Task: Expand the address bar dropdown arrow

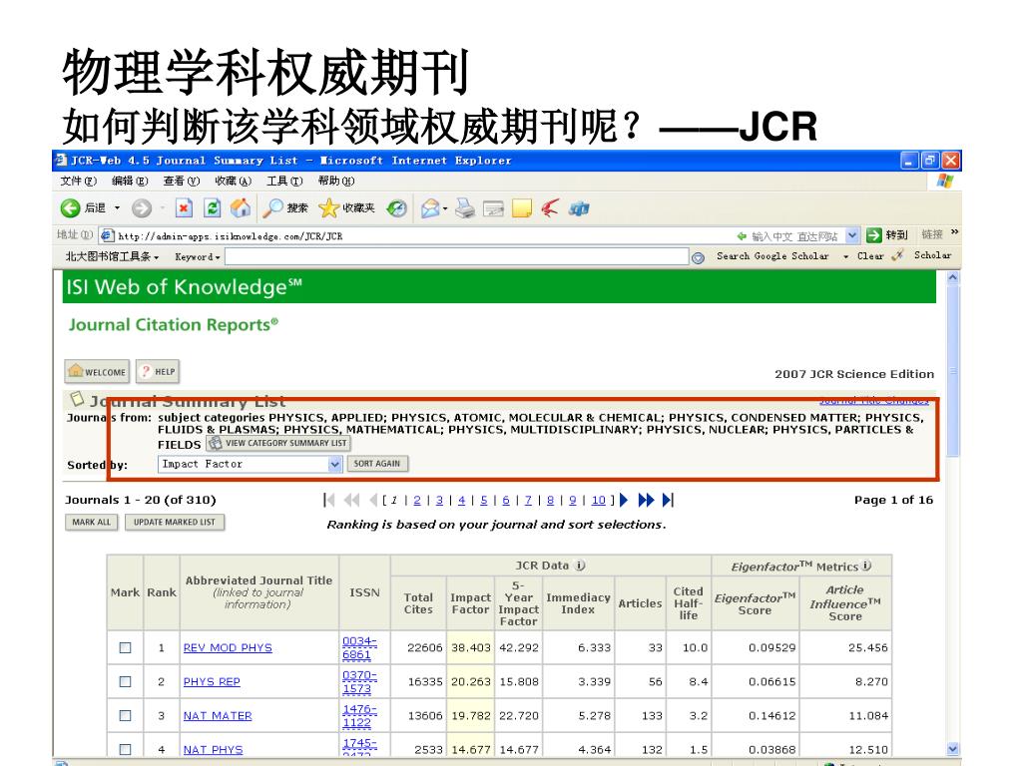Action: click(852, 235)
